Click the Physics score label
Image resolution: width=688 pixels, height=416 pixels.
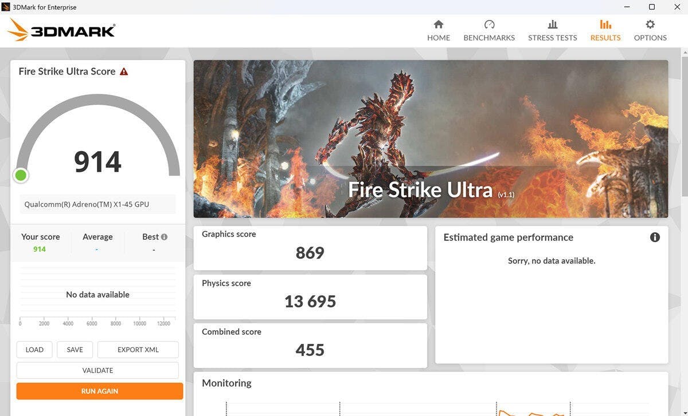(x=226, y=283)
